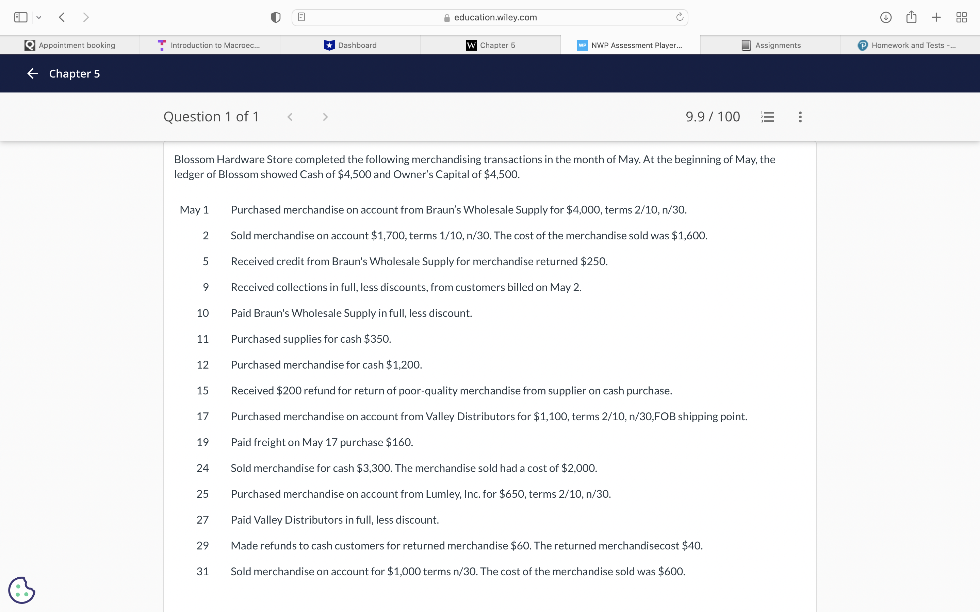Open the Downloads icon in toolbar
The image size is (980, 612).
pyautogui.click(x=886, y=17)
